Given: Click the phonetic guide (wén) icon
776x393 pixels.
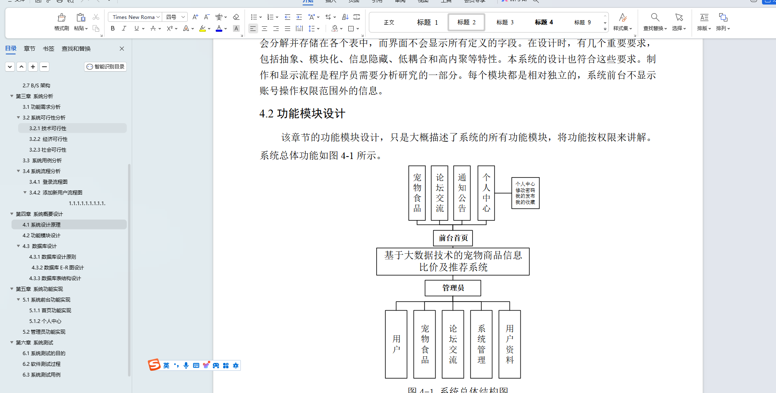Looking at the screenshot, I should click(219, 17).
